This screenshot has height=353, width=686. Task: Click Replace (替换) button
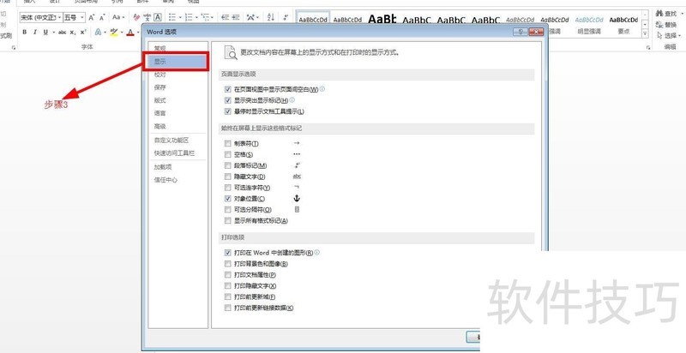tap(666, 25)
